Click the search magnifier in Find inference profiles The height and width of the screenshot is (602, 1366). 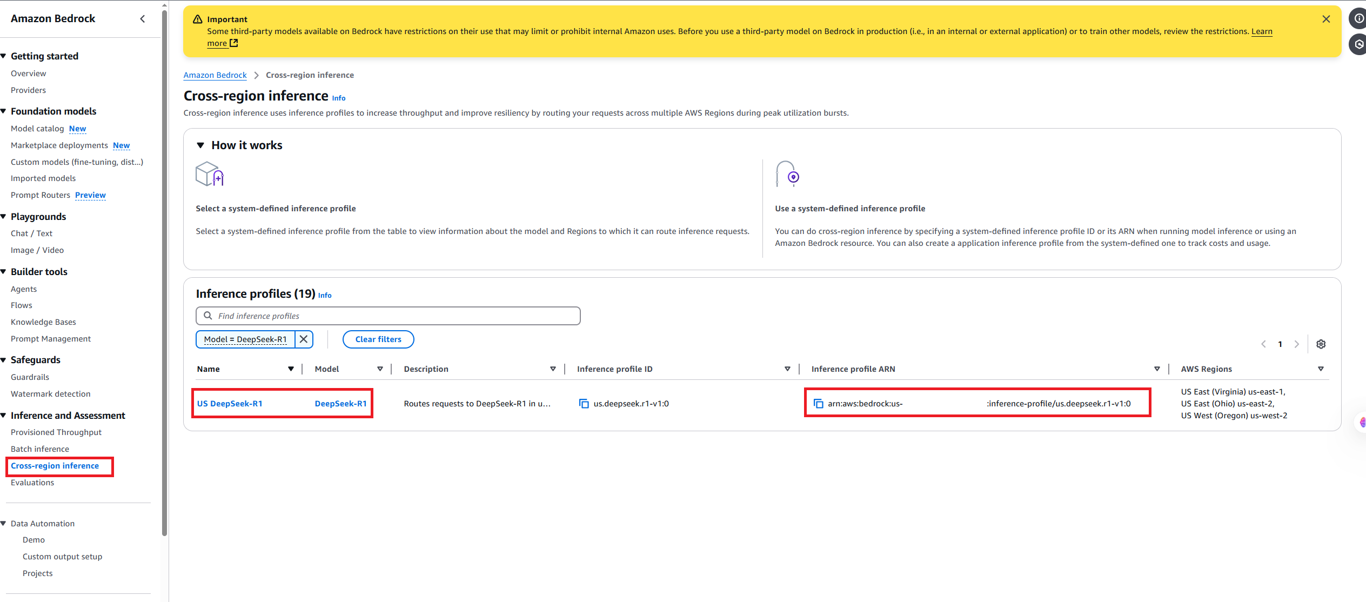pos(208,316)
